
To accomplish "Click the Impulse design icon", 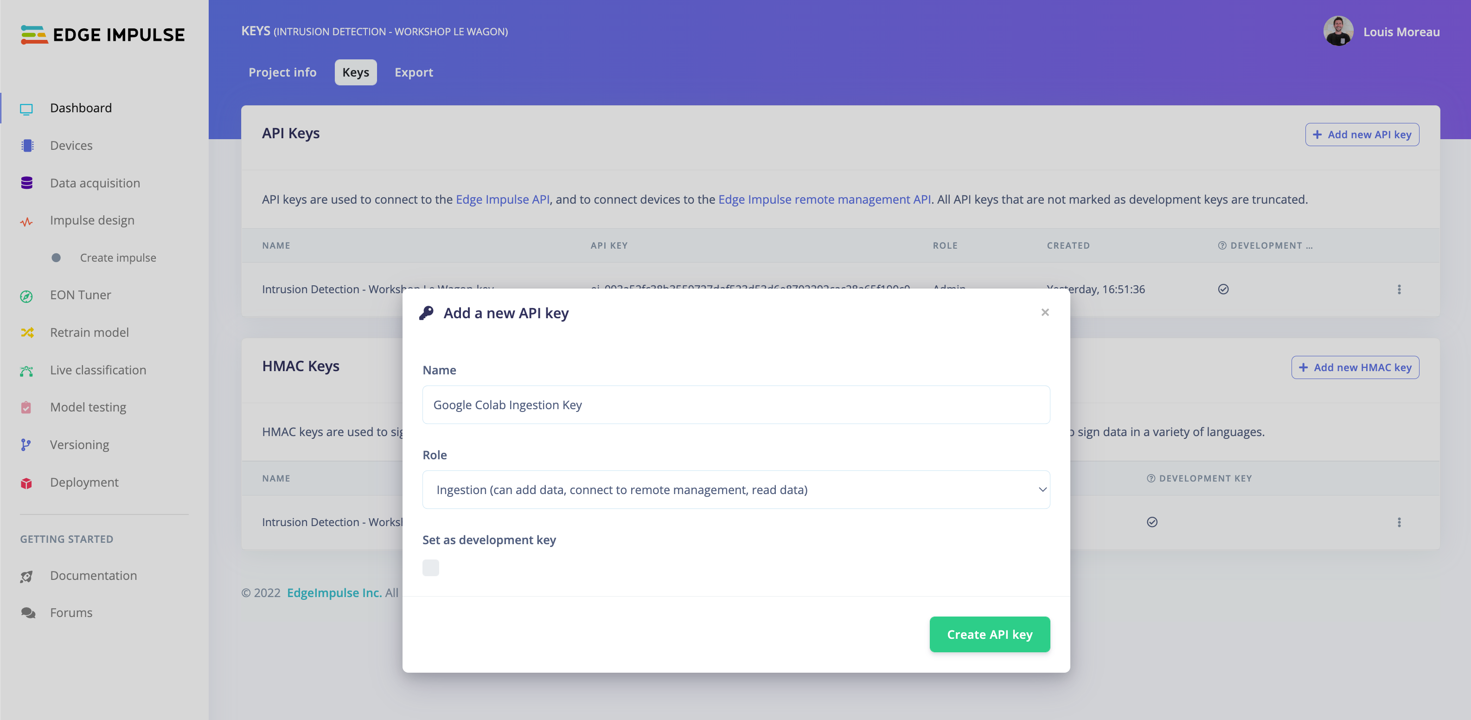I will tap(26, 219).
